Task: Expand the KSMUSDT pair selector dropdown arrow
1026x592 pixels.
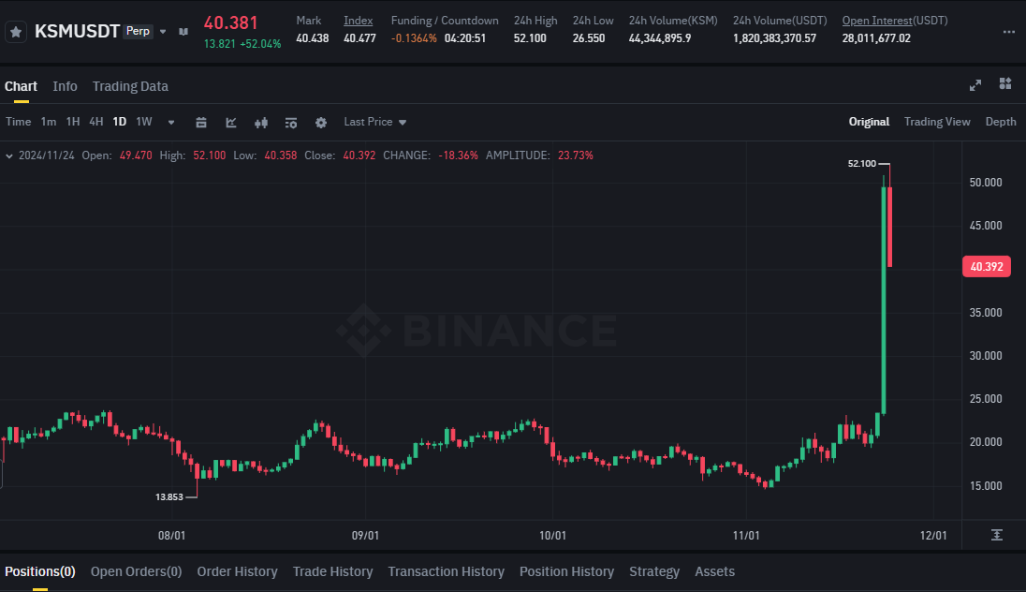Action: pos(163,32)
